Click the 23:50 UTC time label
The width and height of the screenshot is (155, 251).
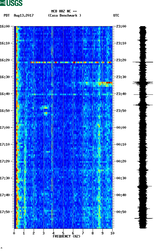pyautogui.click(x=121, y=111)
